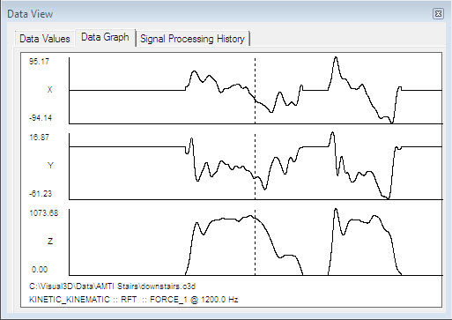
Task: Click the KINETIC_KINEMATIC FORCE_1 signal description
Action: click(x=134, y=300)
